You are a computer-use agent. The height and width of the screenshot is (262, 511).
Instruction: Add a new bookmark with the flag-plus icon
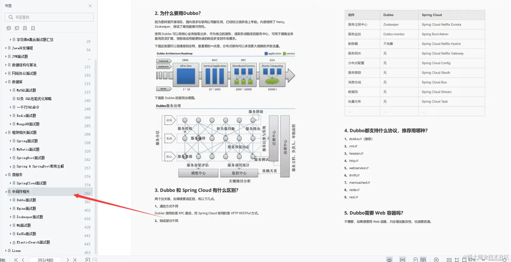click(25, 28)
